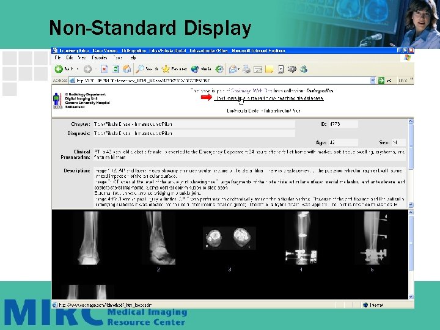Click the Mail envelope icon
Viewport: 440px width, 330px height.
coord(232,69)
